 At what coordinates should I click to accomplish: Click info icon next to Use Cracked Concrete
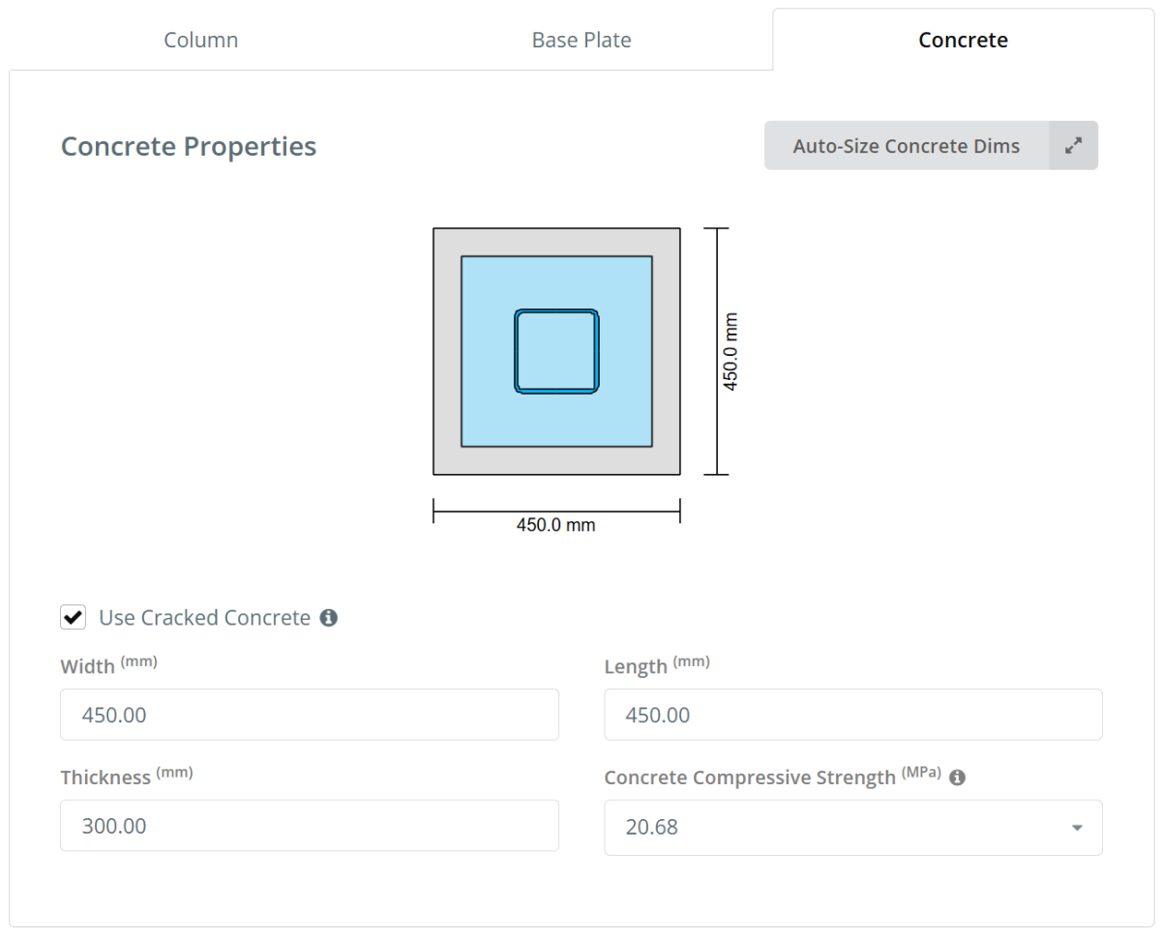point(329,618)
